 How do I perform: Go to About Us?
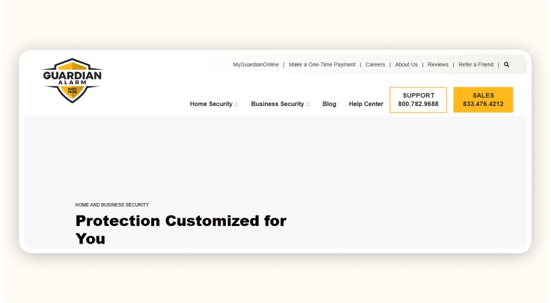point(406,65)
